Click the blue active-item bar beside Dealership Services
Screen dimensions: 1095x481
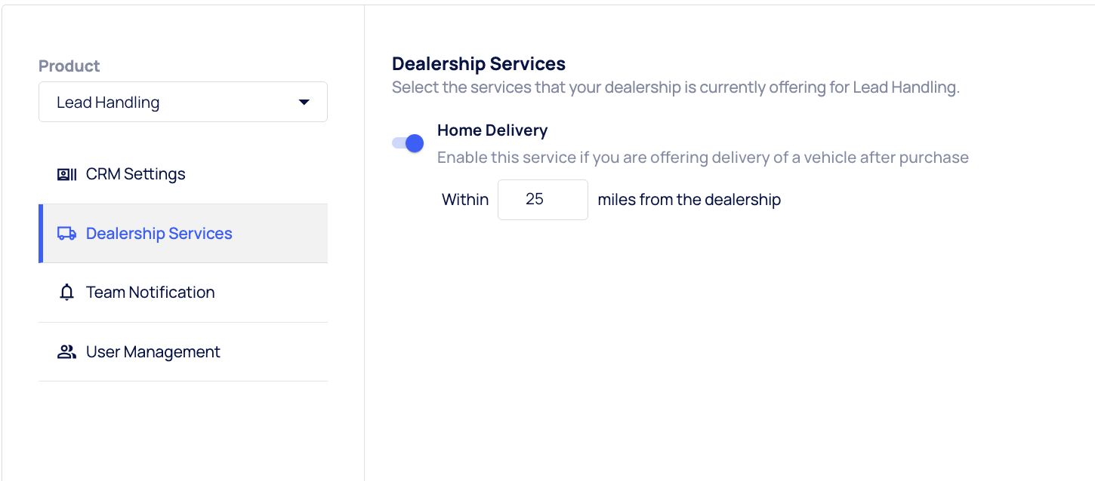(x=41, y=234)
